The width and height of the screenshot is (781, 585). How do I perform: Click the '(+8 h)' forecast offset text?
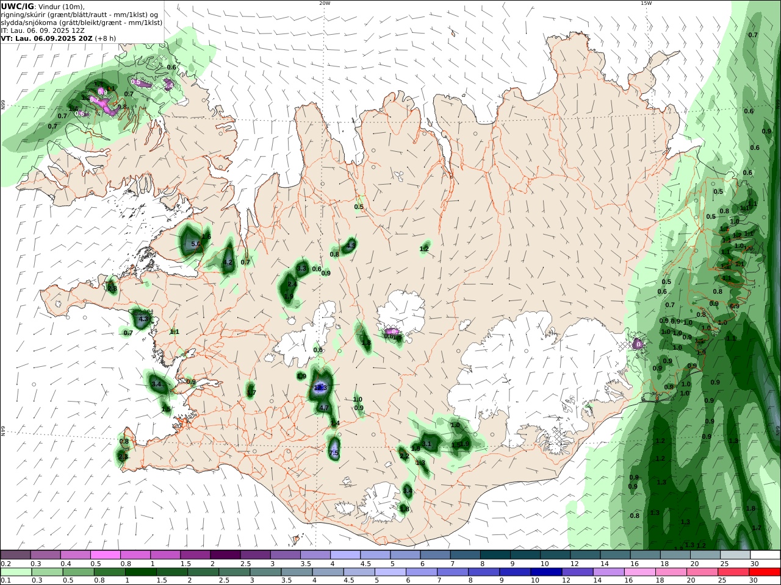click(x=105, y=38)
